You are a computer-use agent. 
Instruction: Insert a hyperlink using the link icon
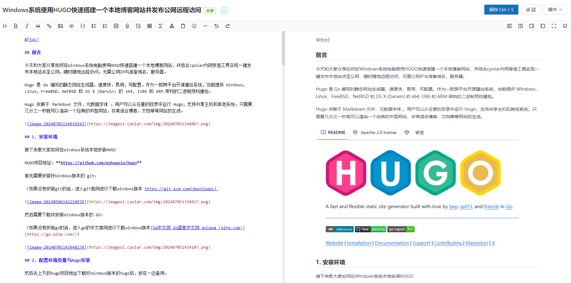tap(49, 26)
